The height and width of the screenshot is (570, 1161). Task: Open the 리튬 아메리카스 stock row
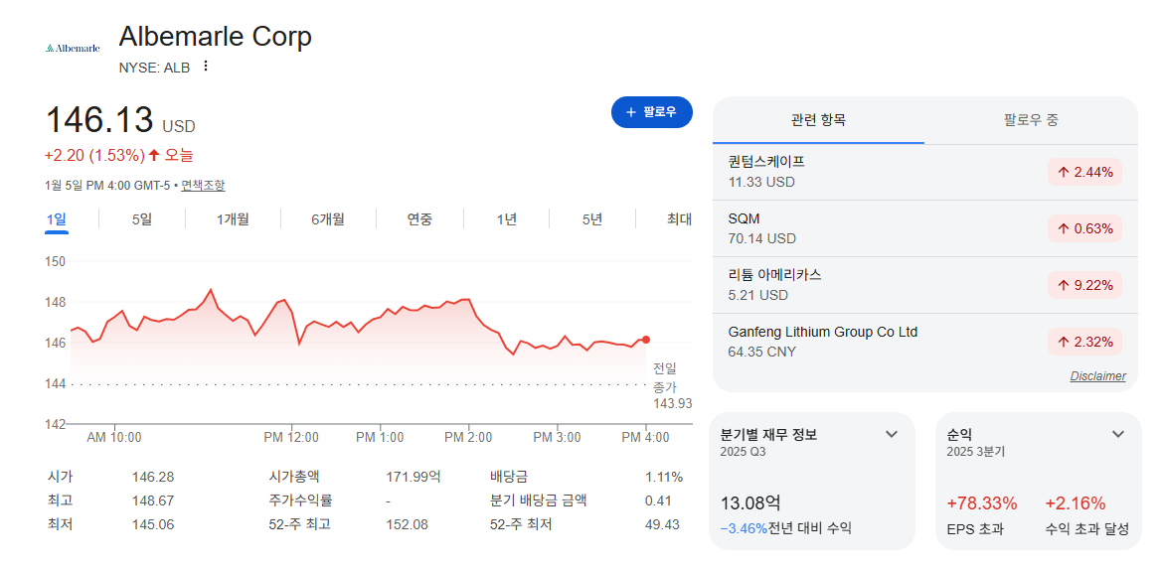(924, 285)
